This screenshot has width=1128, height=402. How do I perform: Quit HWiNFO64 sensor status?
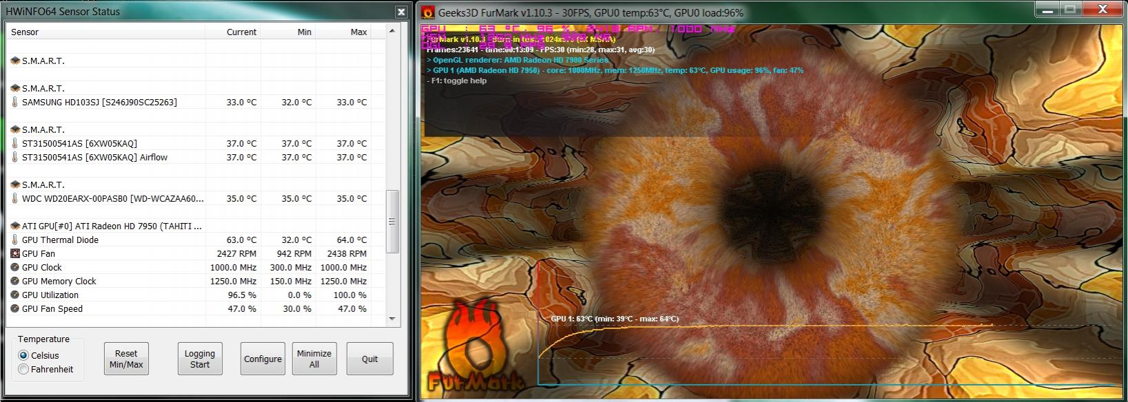(x=370, y=359)
